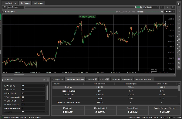Click the statistics table vertical scrollbar
Screen dimensions: 182x119
click(x=179, y=88)
